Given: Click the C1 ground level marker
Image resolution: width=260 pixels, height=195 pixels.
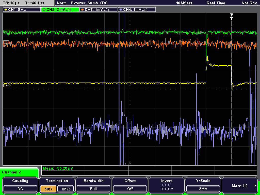Looking at the screenshot, I should click(x=7, y=85).
